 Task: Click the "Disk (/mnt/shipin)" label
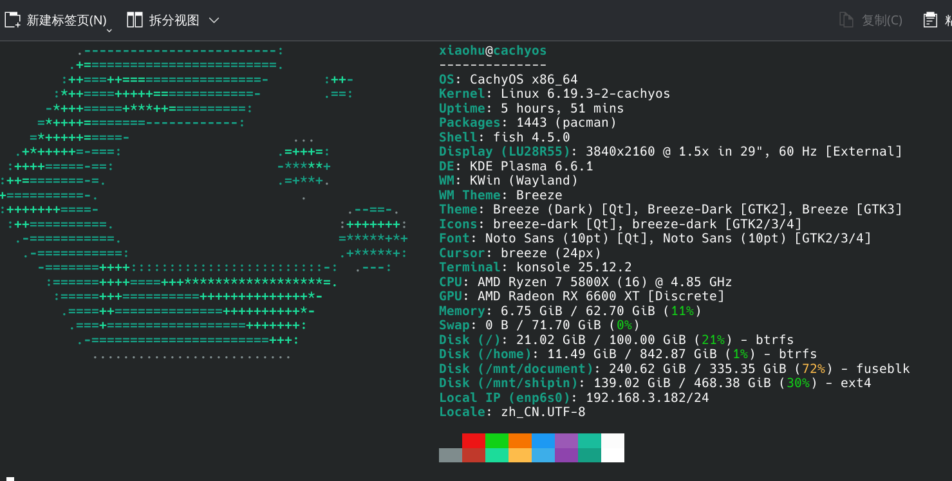point(509,383)
